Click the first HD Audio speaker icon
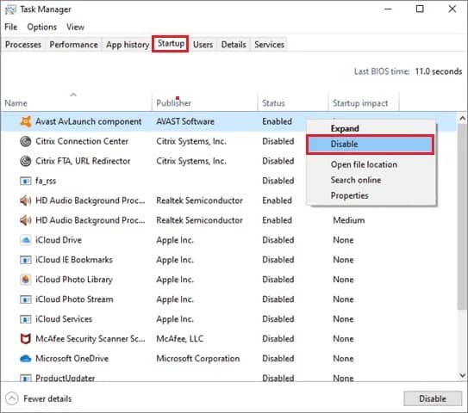Viewport: 468px width, 413px height. [x=26, y=200]
